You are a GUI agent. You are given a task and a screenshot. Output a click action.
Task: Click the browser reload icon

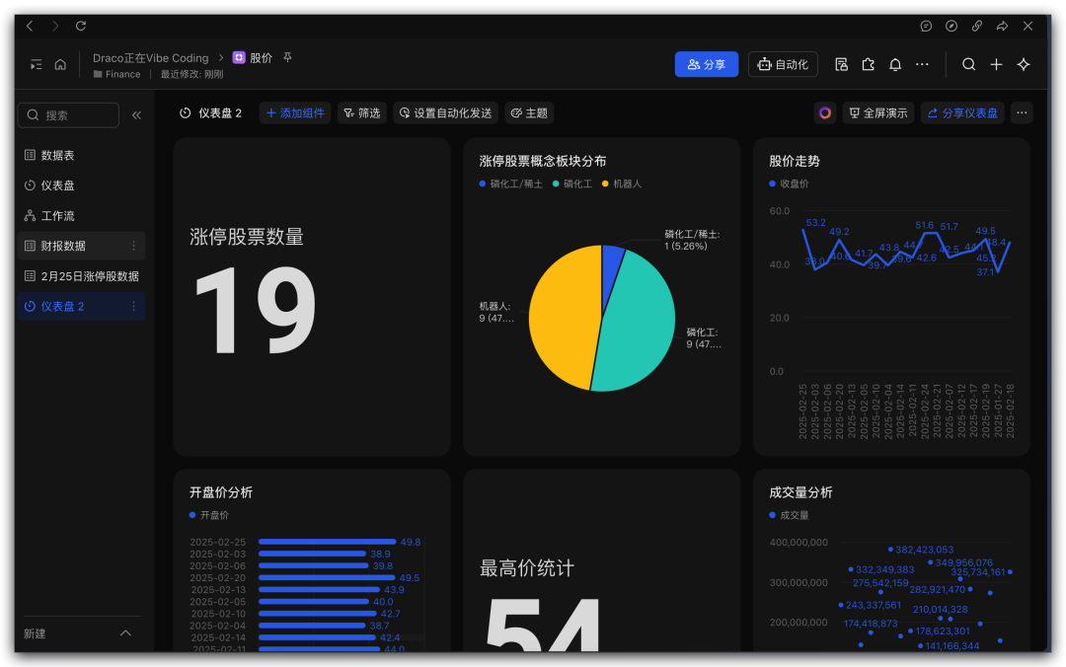coord(81,26)
